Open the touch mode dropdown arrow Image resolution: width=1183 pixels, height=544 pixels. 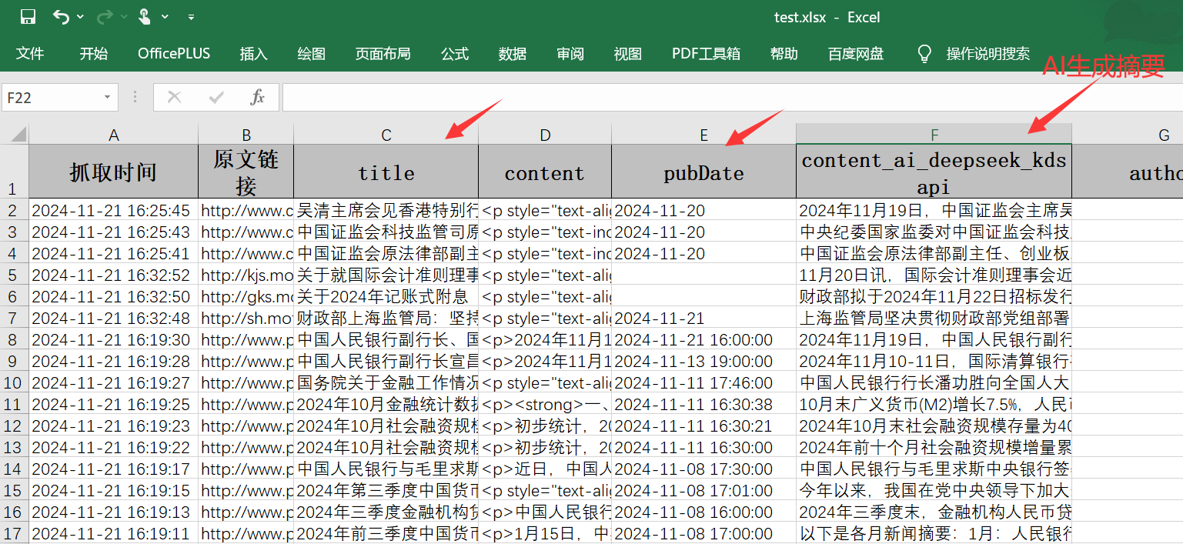165,17
